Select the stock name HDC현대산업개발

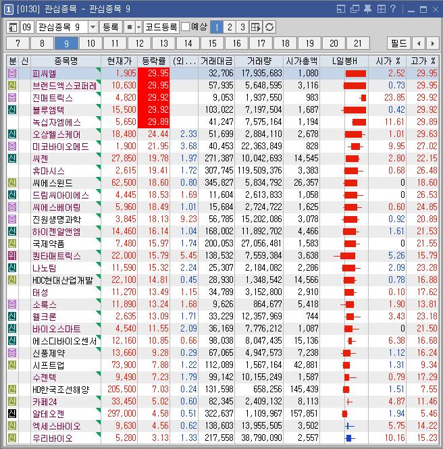[x=63, y=280]
